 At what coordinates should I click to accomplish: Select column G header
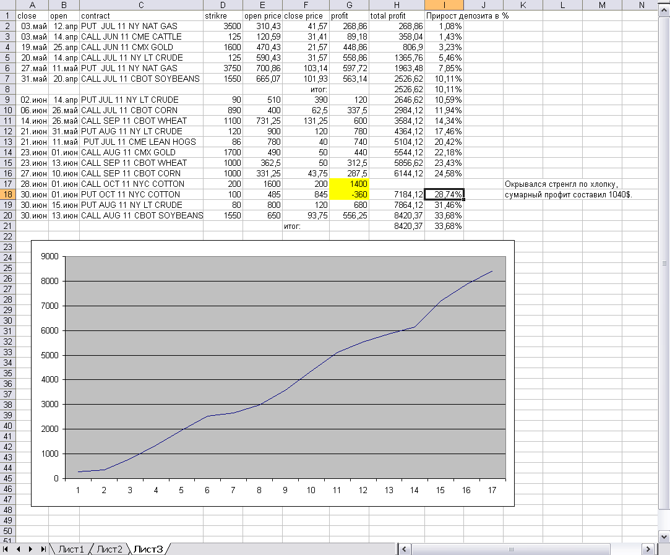(x=349, y=5)
